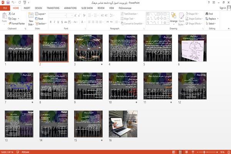Viewport: 231px width, 154px height.
Task: Toggle text Shadow formatting
Action: pyautogui.click(x=62, y=22)
